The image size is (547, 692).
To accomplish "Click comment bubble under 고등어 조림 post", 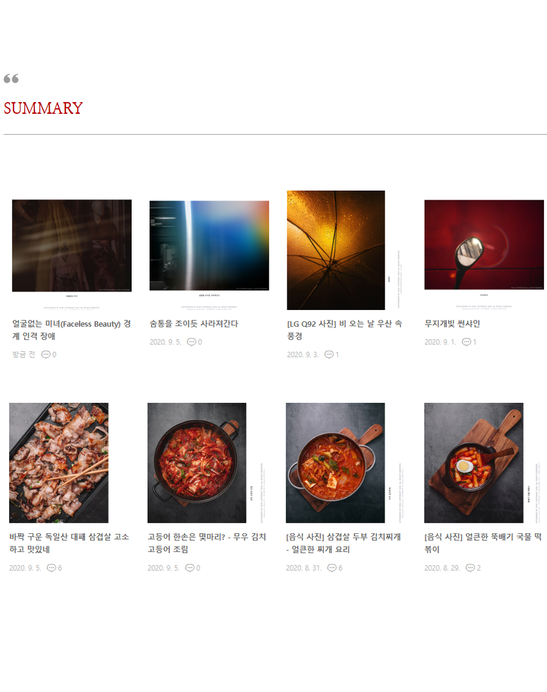I will pos(190,568).
